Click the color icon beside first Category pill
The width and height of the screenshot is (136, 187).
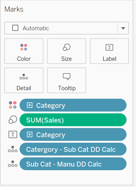point(13,105)
